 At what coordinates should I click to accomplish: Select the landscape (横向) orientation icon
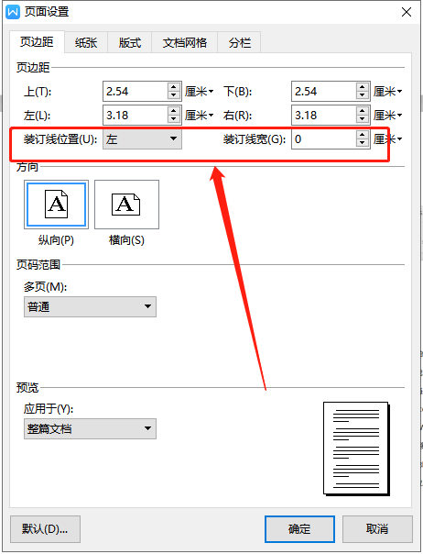[x=126, y=205]
